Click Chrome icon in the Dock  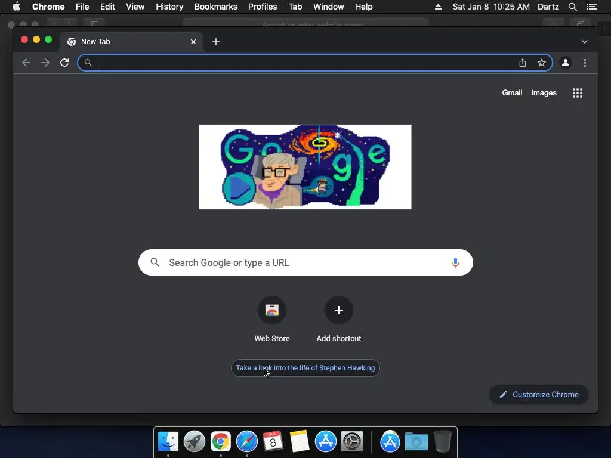tap(221, 442)
